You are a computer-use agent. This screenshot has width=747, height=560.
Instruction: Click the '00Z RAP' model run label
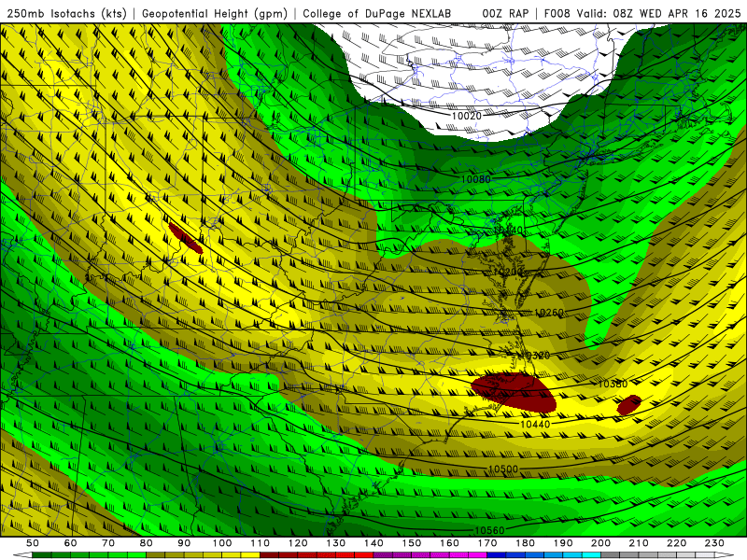tap(505, 13)
